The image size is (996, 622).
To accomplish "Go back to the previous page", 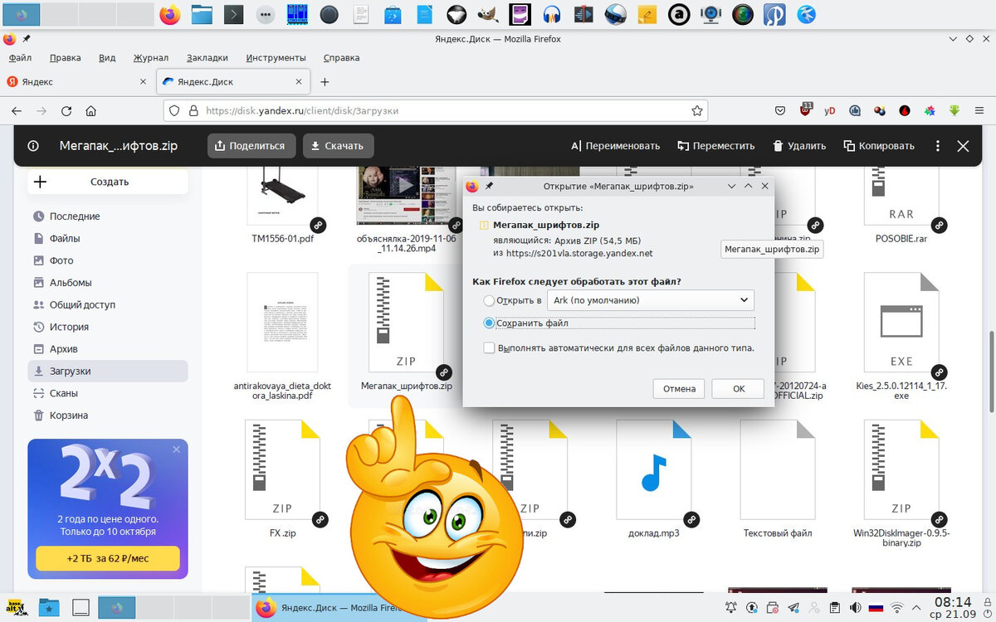I will [17, 110].
